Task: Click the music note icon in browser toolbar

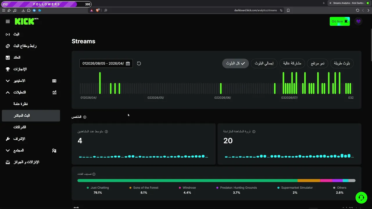Action: click(x=15, y=10)
